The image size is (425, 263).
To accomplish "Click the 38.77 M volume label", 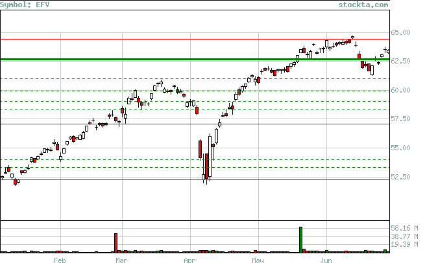I will click(404, 236).
